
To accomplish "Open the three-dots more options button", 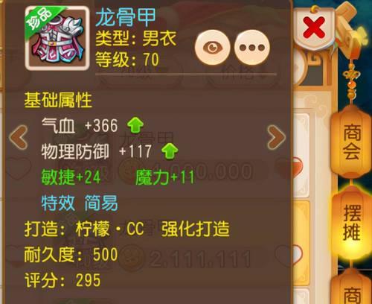I will tap(252, 47).
